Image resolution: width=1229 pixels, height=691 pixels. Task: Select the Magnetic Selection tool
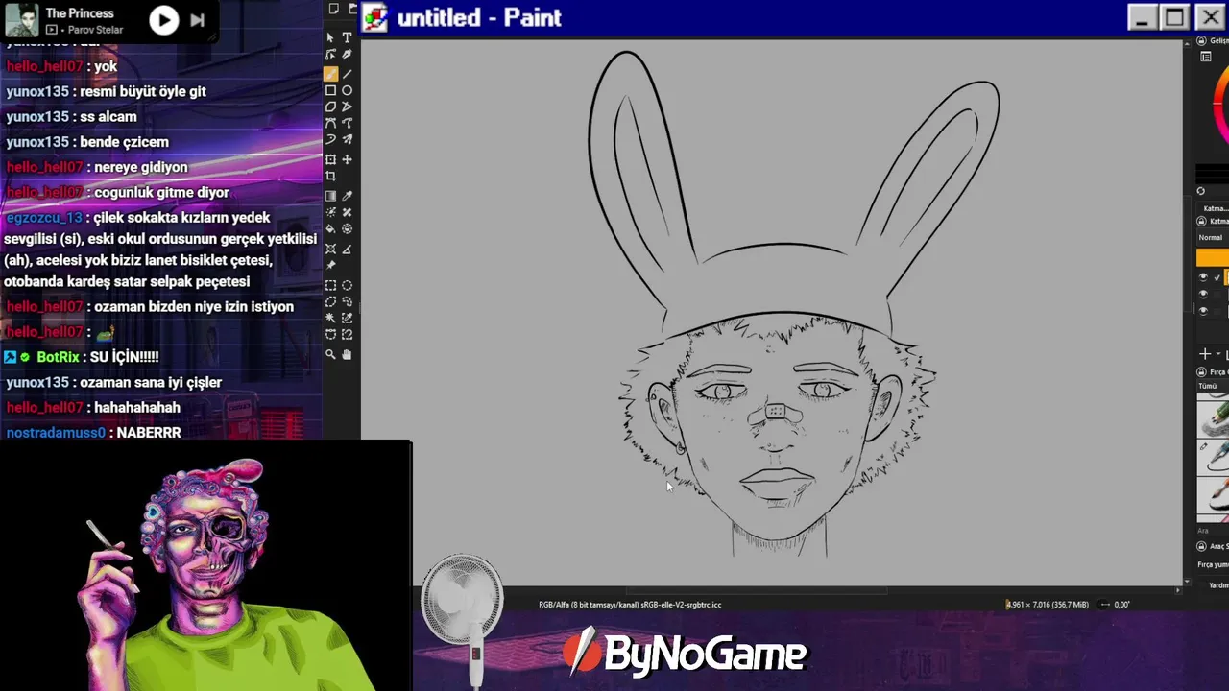pos(347,334)
